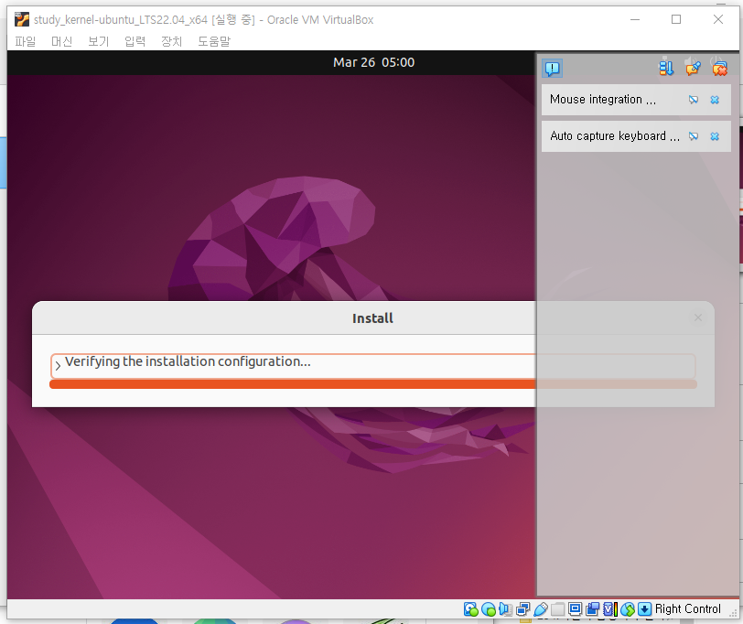
Task: Open the 장치 menu
Action: 172,41
